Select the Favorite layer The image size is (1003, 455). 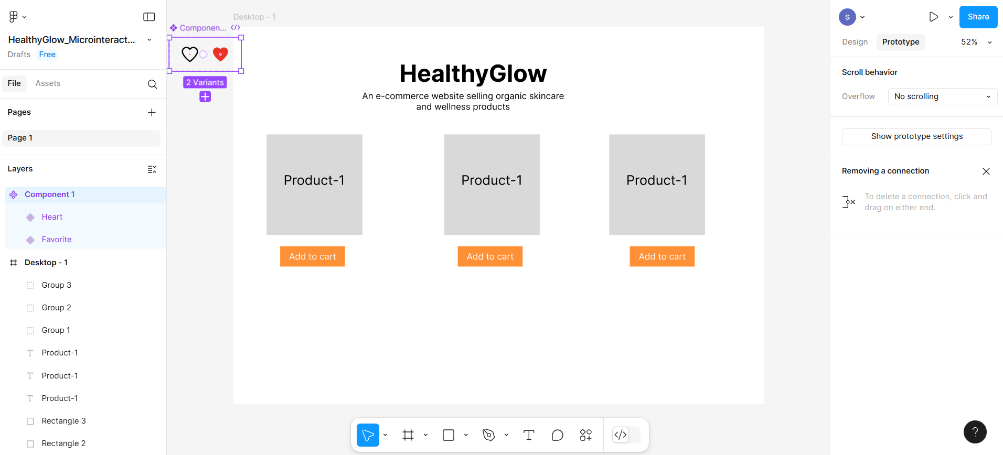coord(57,240)
